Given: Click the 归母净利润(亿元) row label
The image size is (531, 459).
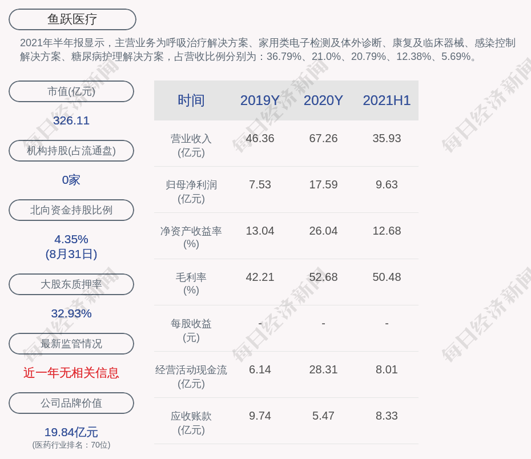Looking at the screenshot, I should coord(191,192).
